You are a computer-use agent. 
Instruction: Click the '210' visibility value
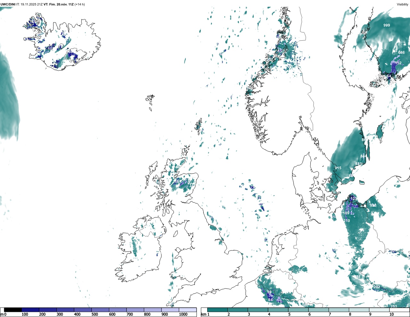click(347, 221)
